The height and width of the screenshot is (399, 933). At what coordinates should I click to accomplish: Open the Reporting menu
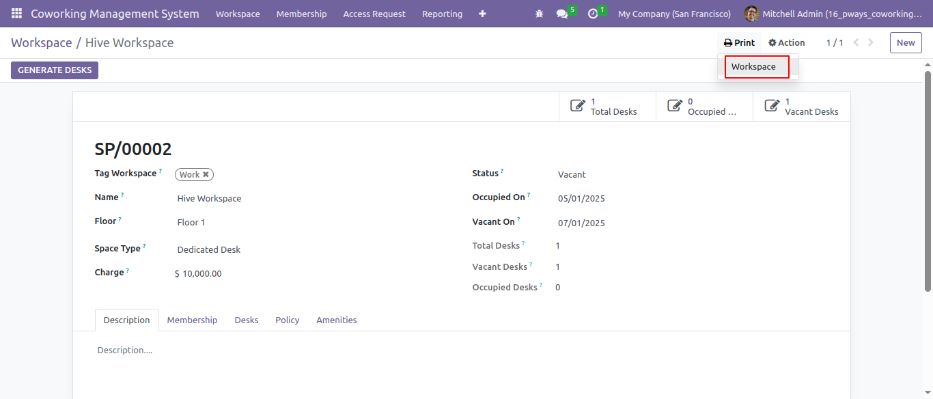(442, 14)
